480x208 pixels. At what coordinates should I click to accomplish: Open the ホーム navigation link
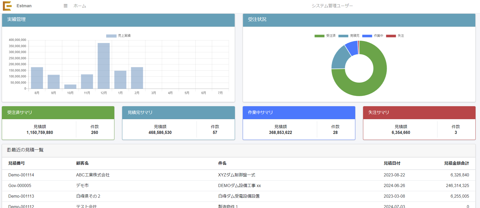80,6
